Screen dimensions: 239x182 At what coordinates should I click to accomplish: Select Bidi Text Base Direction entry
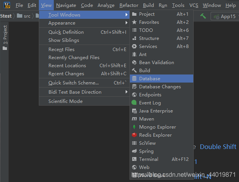coord(84,92)
